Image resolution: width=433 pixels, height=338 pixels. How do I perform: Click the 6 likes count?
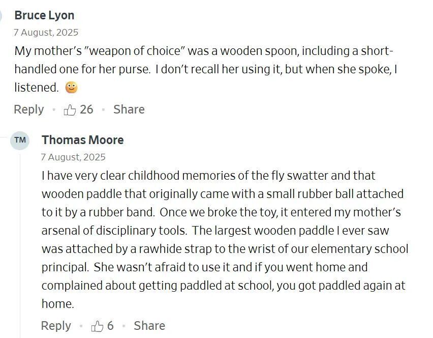point(110,326)
